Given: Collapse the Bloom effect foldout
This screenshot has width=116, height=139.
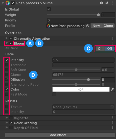Looking at the screenshot, I should point(7,43).
